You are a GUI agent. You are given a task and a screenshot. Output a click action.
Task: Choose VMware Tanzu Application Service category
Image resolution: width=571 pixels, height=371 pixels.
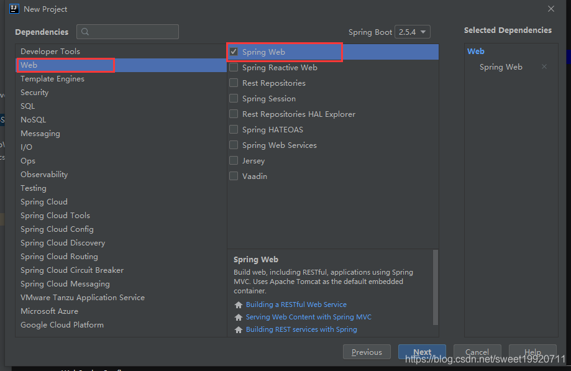pyautogui.click(x=121, y=298)
